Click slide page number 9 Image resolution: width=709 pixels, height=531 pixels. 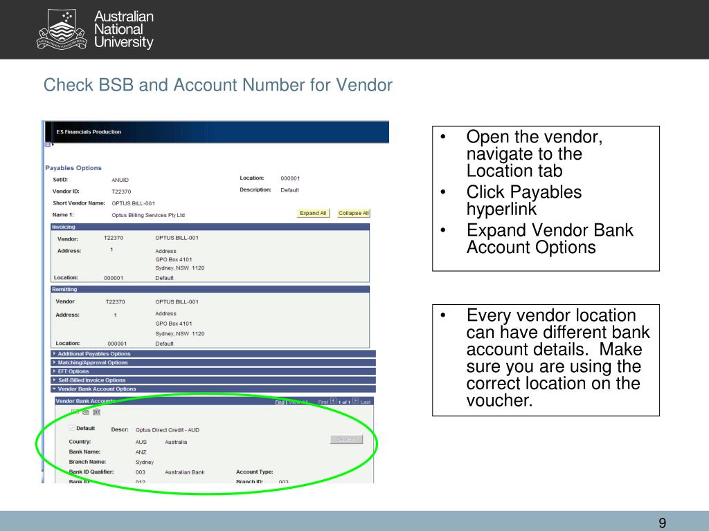click(x=663, y=523)
